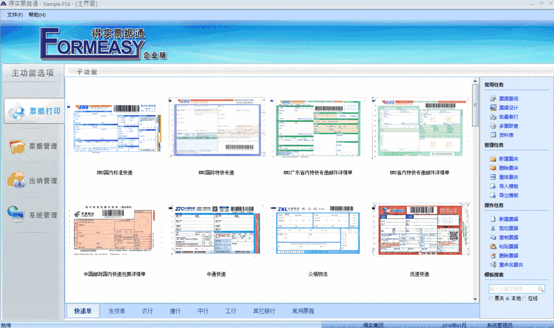This screenshot has width=554, height=328.
Task: Switch to the 其它银行 tab
Action: [264, 311]
